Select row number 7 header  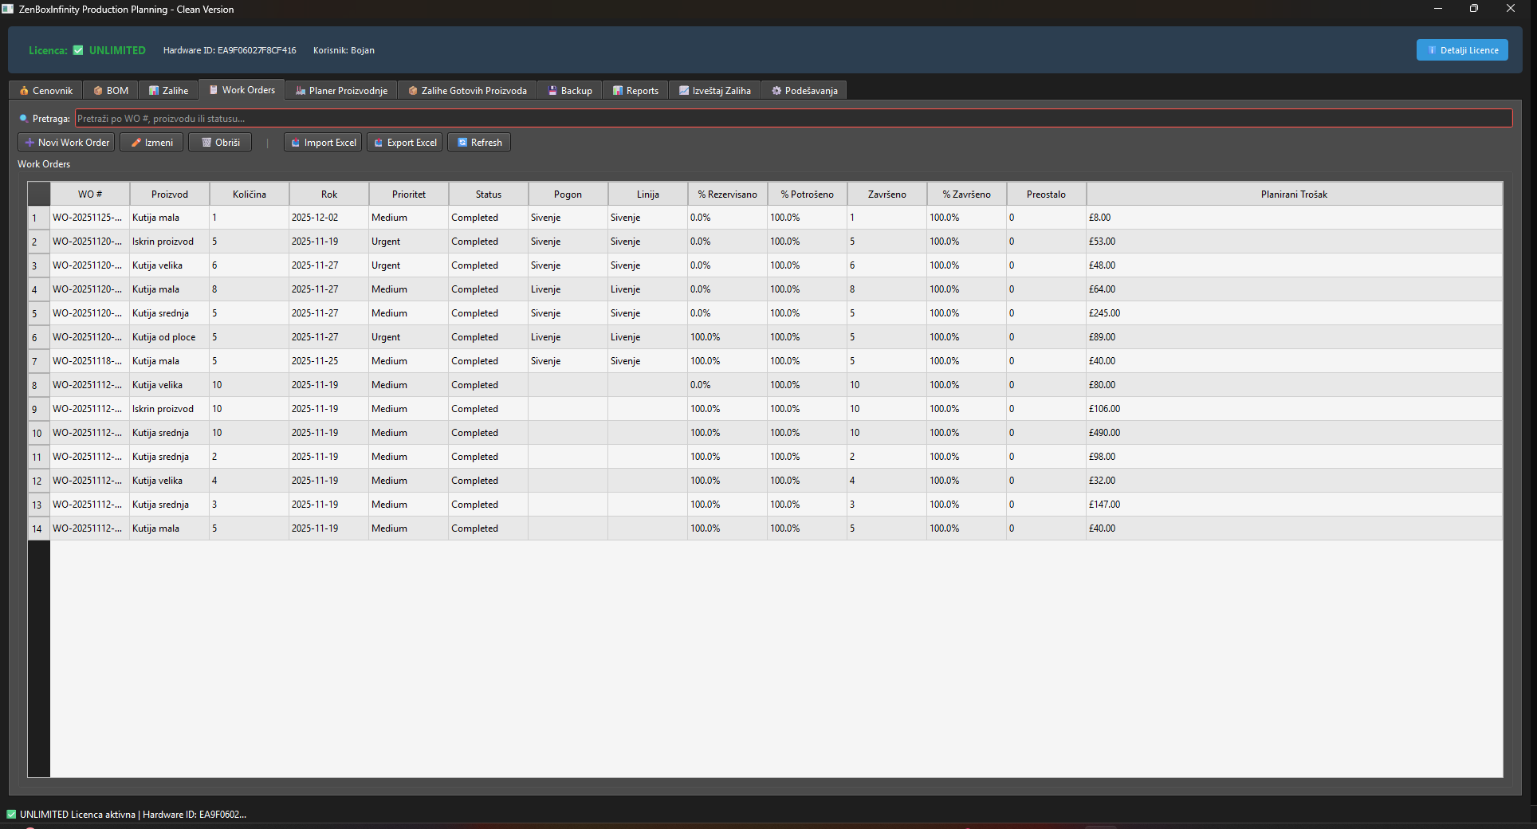pos(38,361)
